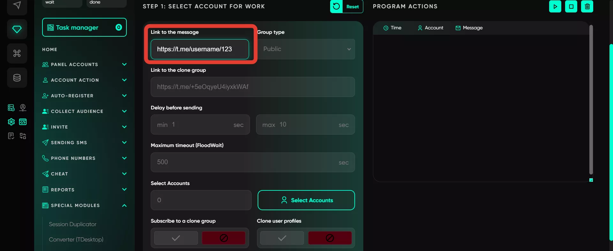The height and width of the screenshot is (251, 613).
Task: Click the paper plane icon at sidebar top
Action: click(x=17, y=5)
